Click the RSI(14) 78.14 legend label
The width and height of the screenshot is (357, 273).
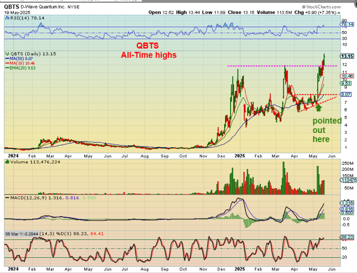[27, 18]
